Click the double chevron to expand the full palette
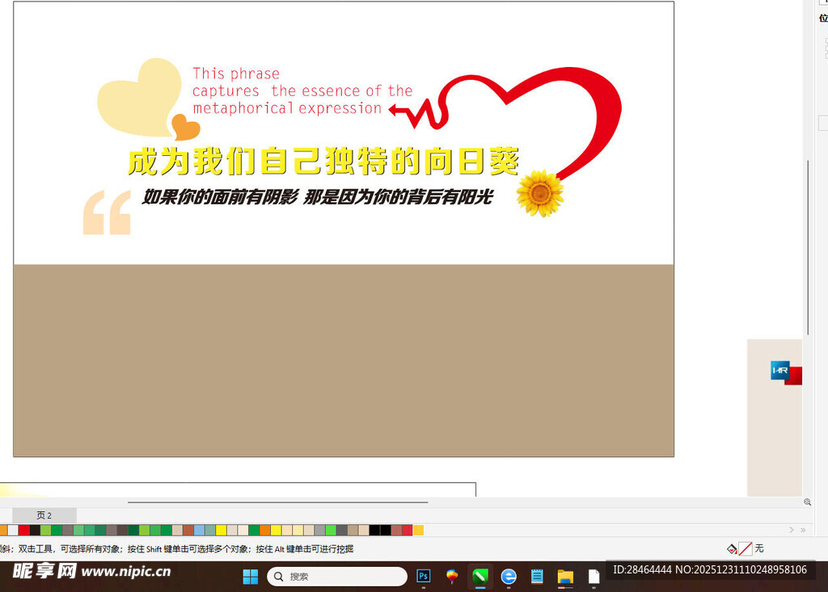The image size is (828, 592). tap(802, 528)
